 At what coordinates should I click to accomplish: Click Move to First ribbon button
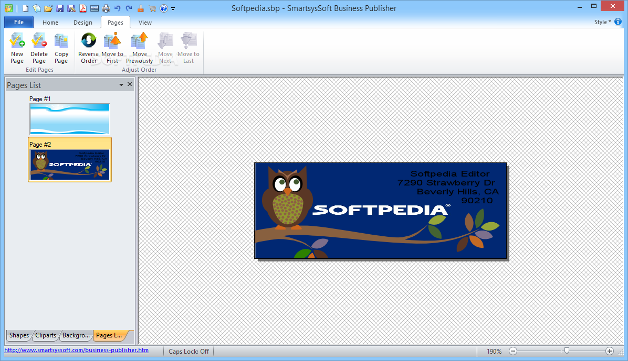[x=112, y=48]
